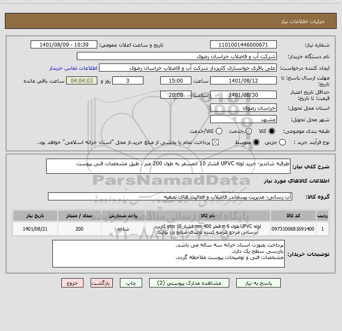Select the 'جزیی' purchase type radio
Image resolution: width=342 pixels, height=331 pixels.
pyautogui.click(x=282, y=142)
